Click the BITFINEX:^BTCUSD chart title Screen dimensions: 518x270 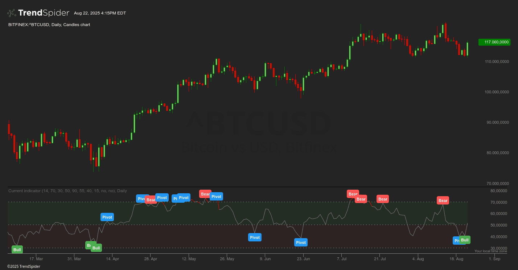click(49, 25)
